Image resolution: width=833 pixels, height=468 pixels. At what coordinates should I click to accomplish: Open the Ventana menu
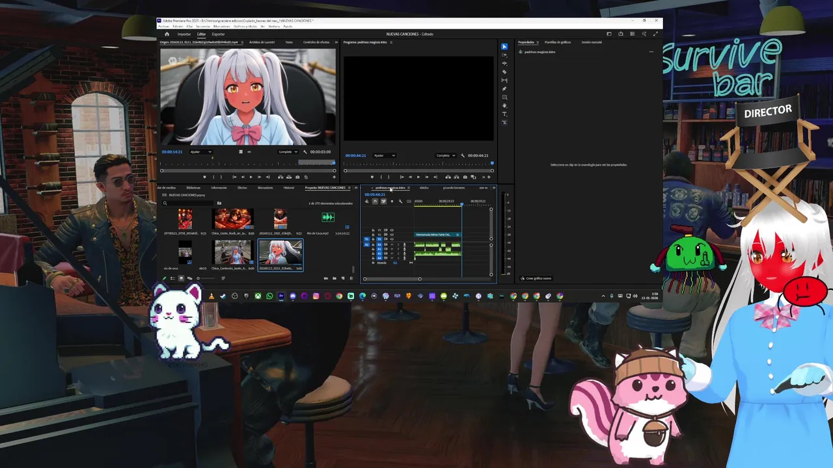(x=274, y=26)
